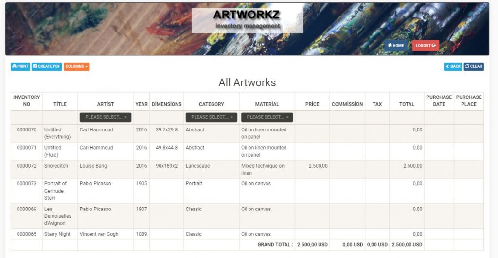
Task: Click Create PDF button
Action: point(47,66)
